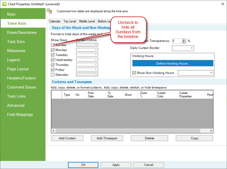Open Sunday curtain color dropdown

[87, 45]
